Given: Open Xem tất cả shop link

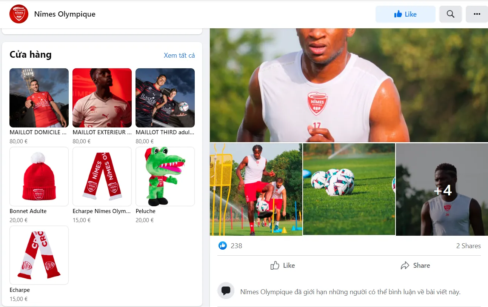Looking at the screenshot, I should pyautogui.click(x=179, y=55).
